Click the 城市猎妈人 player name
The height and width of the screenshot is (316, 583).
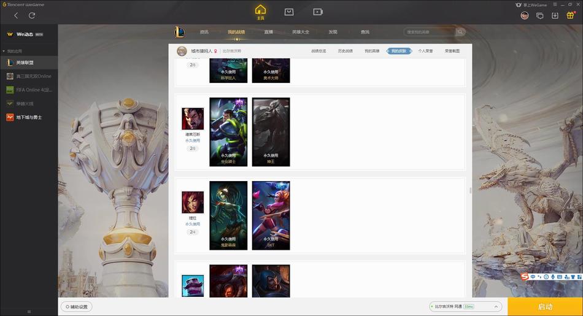point(201,51)
